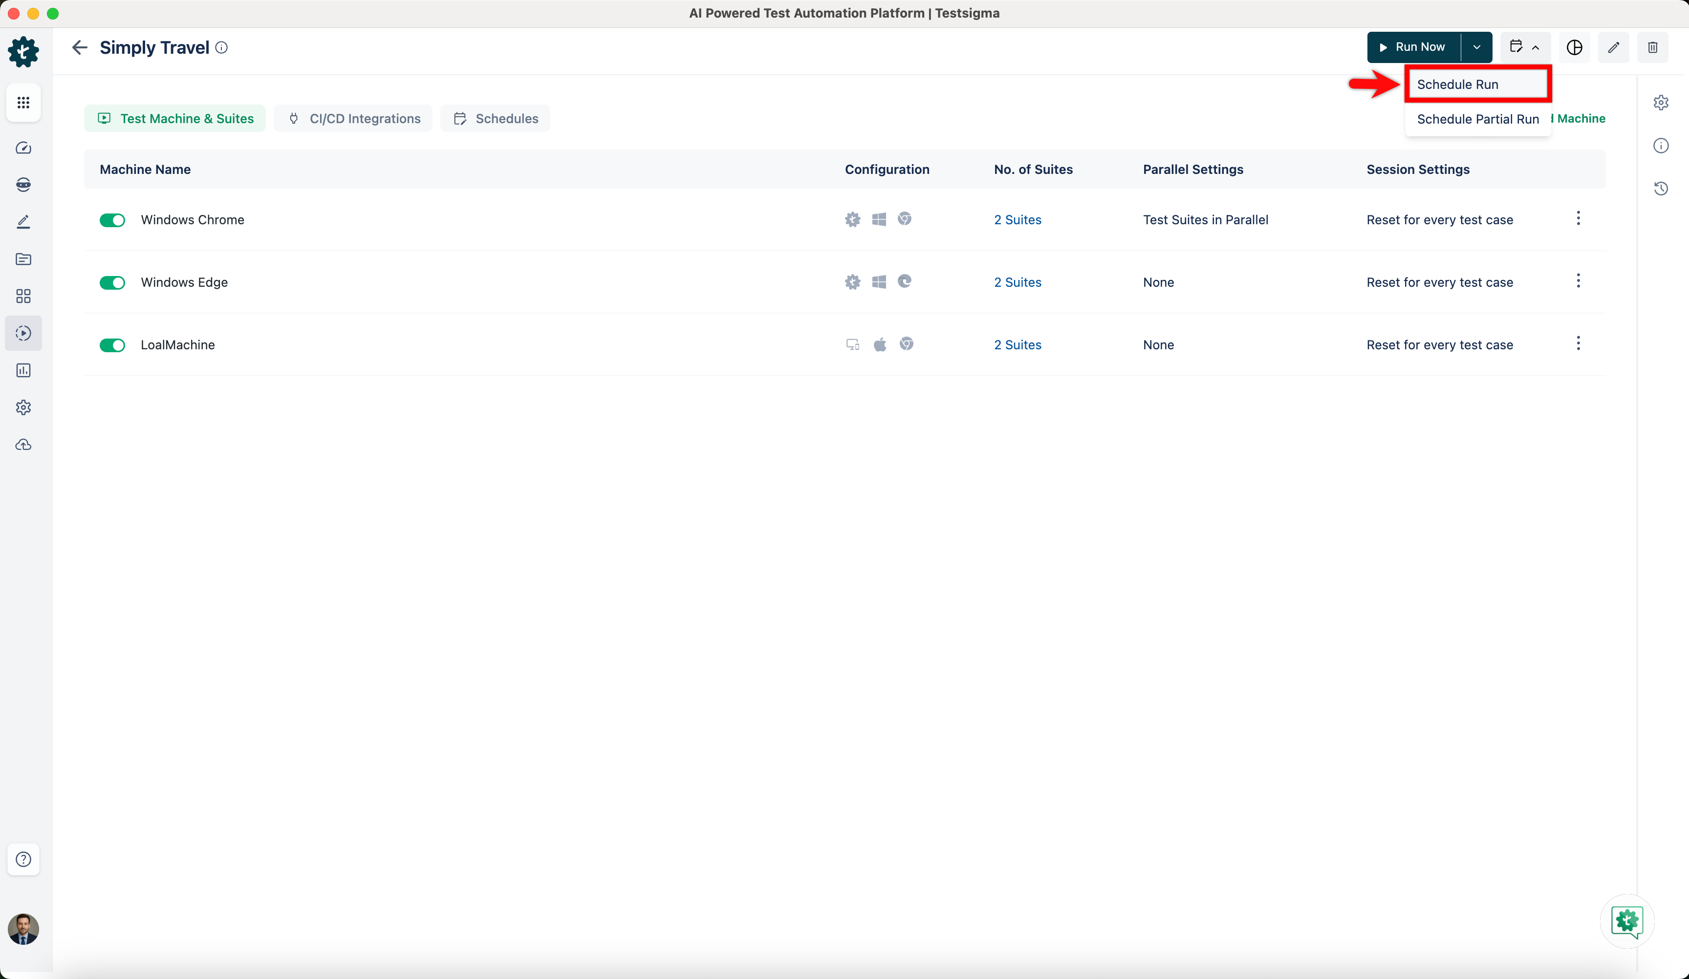Viewport: 1689px width, 979px height.
Task: Click None parallel setting in Windows Edge row
Action: 1158,282
